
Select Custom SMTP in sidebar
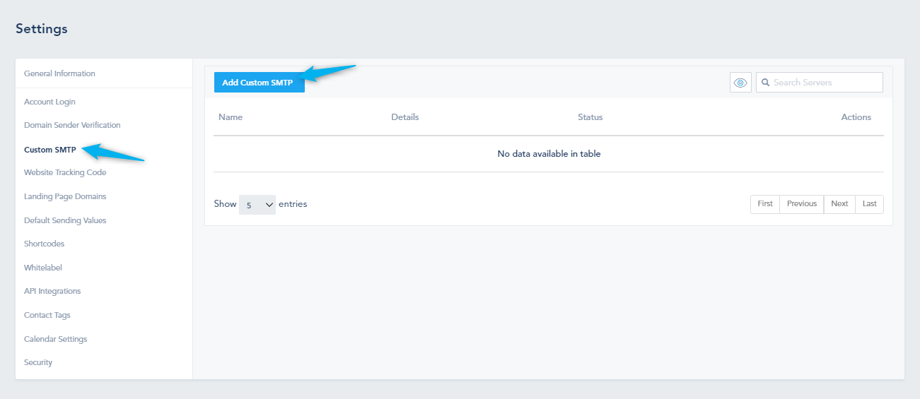coord(50,150)
